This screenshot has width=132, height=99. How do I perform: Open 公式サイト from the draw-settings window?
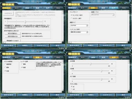41,95
